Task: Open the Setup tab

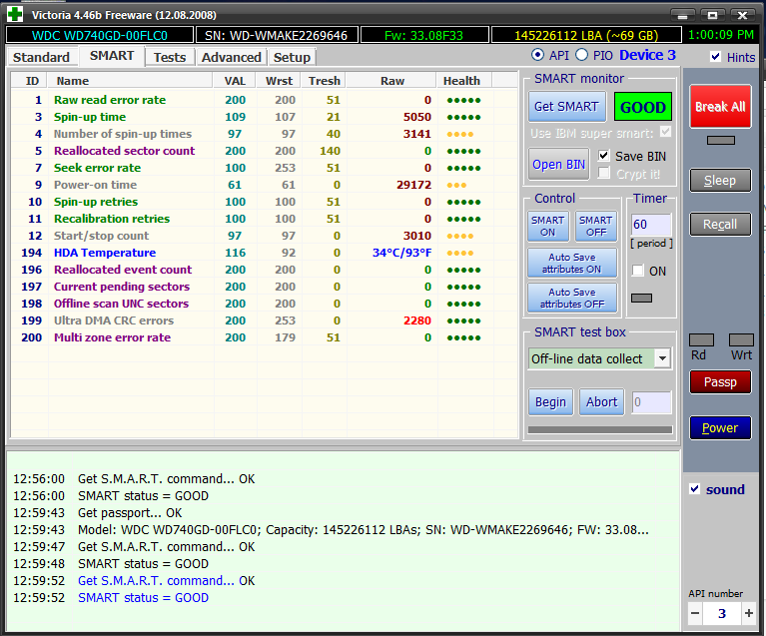Action: click(x=292, y=57)
